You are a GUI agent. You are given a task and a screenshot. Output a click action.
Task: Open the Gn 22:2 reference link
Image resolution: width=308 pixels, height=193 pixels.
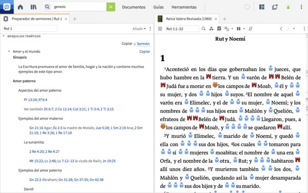35,180
